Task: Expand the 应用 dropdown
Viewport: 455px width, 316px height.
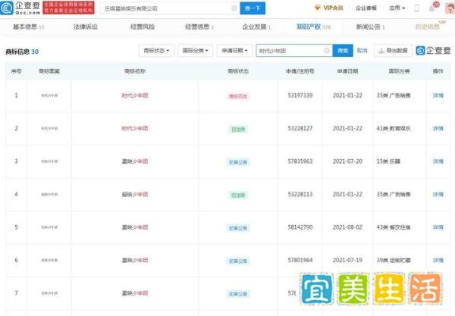Action: [397, 8]
